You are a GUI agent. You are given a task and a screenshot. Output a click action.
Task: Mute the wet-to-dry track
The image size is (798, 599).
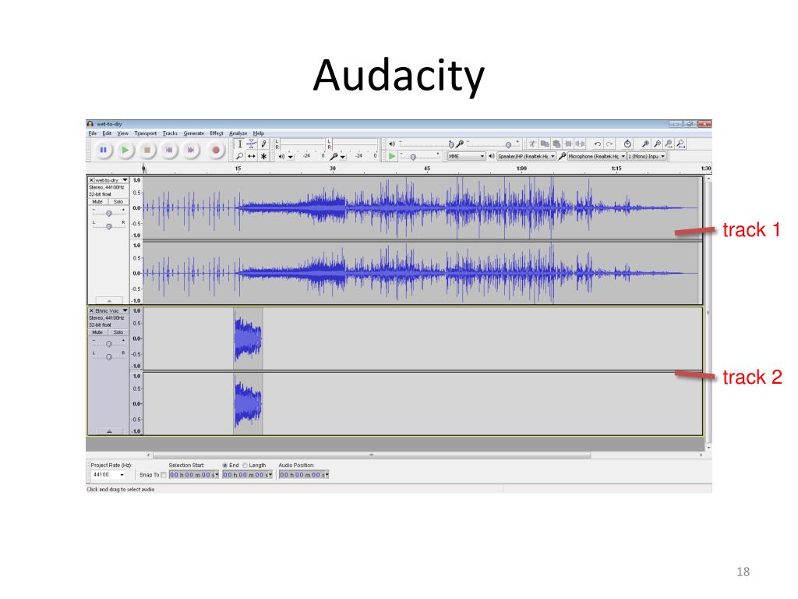tap(97, 202)
